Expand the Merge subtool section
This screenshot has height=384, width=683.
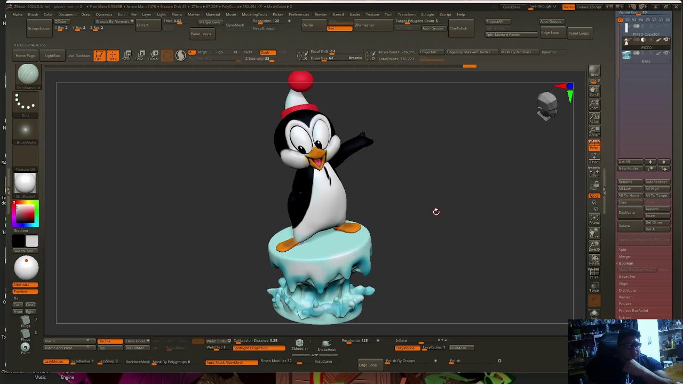(624, 257)
